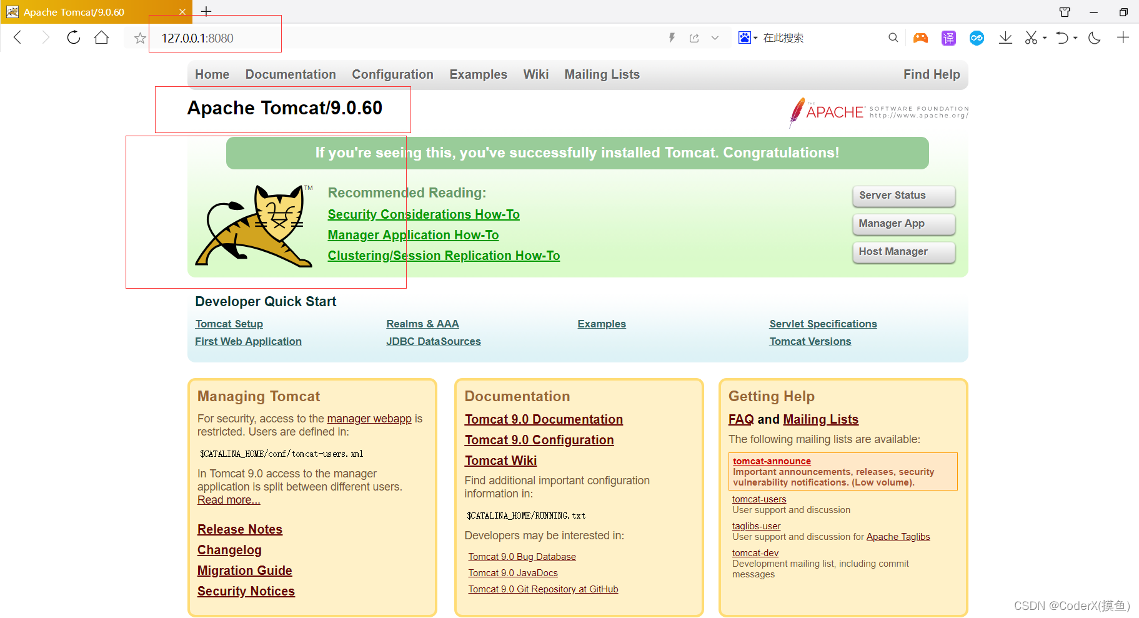Open Tomcat 9.0 Documentation link
This screenshot has height=618, width=1139.
pyautogui.click(x=544, y=419)
